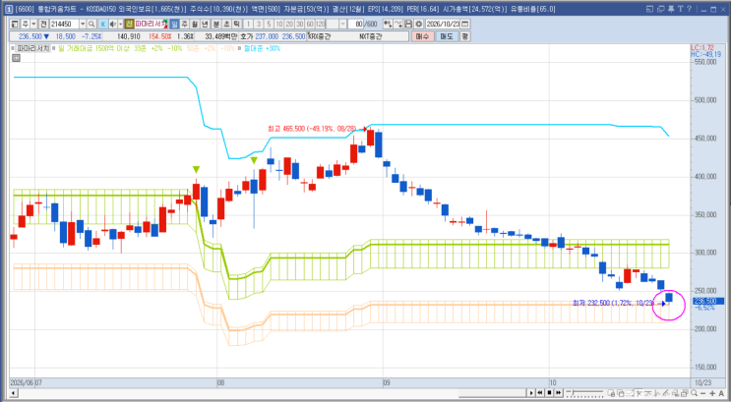
Task: Open the stock code 214450 dropdown arrow
Action: pyautogui.click(x=83, y=24)
